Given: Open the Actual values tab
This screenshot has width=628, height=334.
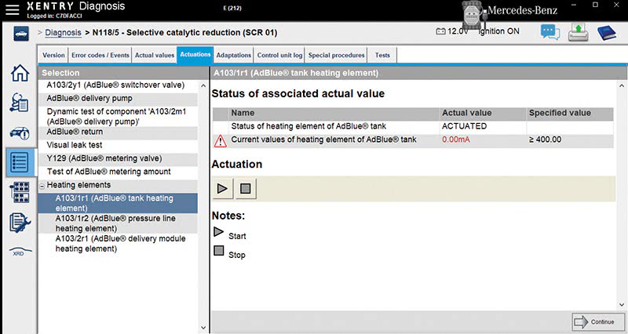Looking at the screenshot, I should point(155,55).
